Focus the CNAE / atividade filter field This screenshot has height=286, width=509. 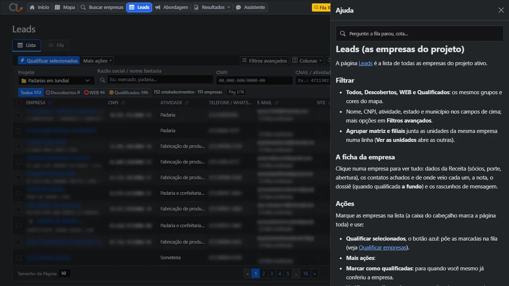[x=313, y=81]
